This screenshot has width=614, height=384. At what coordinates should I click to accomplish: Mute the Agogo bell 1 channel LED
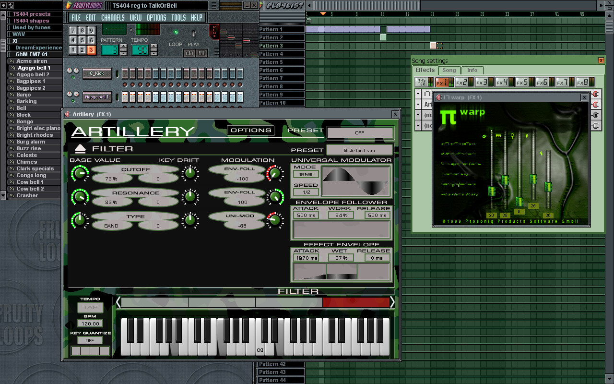click(72, 100)
